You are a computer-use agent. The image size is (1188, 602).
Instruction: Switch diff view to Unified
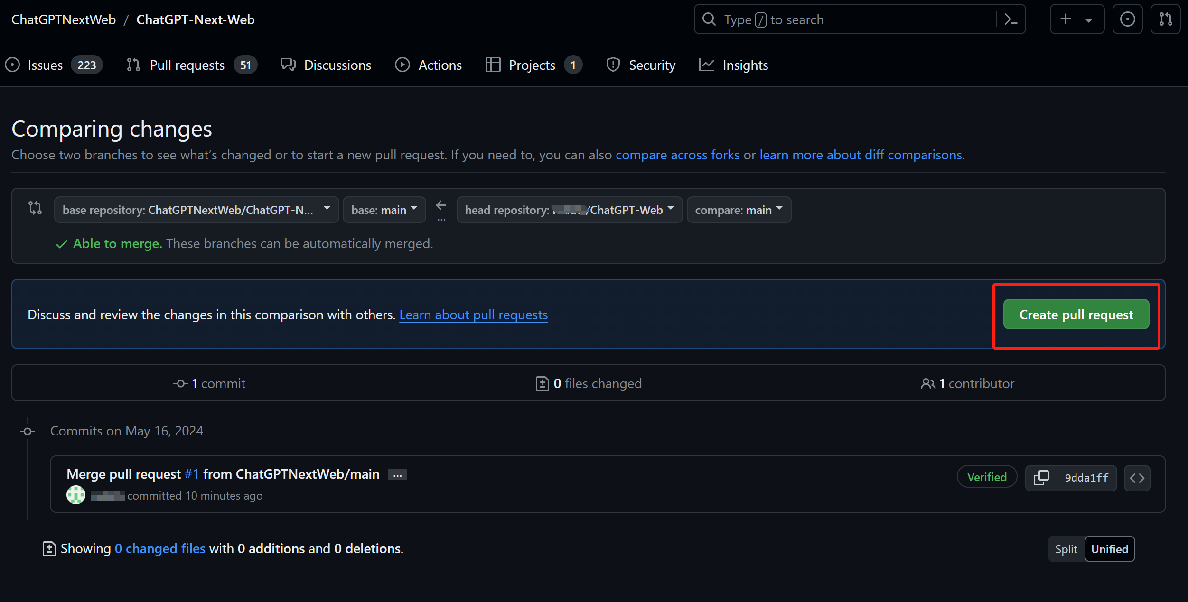[1110, 549]
